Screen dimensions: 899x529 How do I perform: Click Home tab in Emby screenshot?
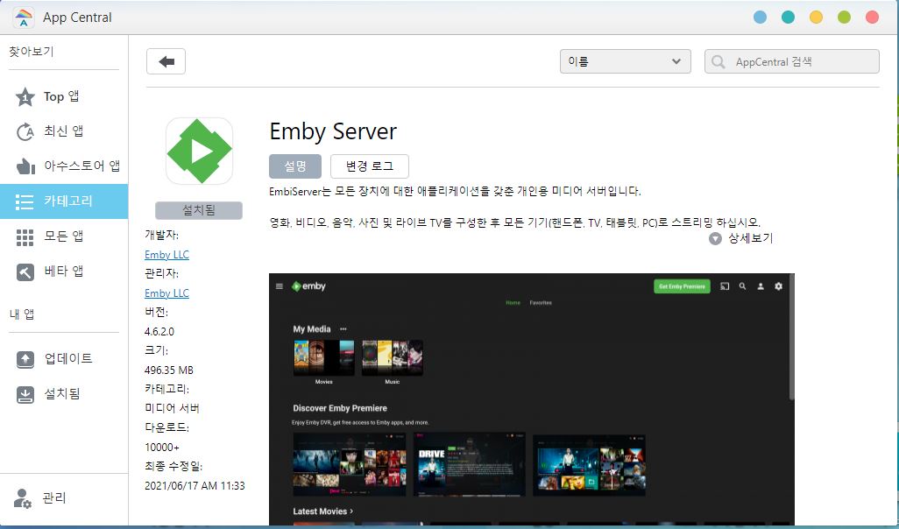tap(513, 303)
